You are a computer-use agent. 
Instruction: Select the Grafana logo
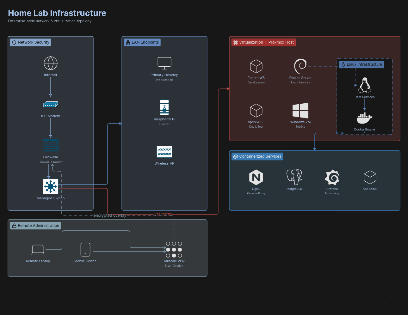[332, 177]
